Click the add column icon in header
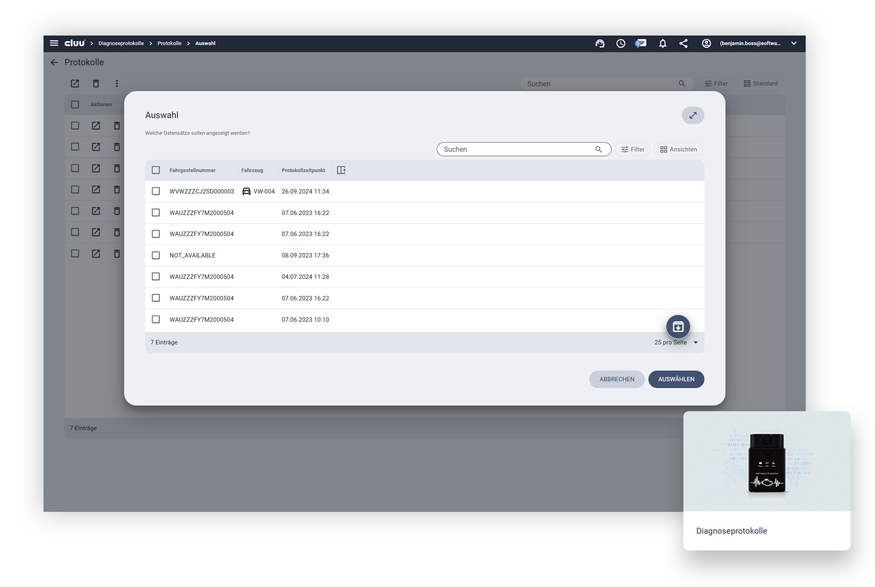Screen dimensions: 875x587 pyautogui.click(x=341, y=170)
